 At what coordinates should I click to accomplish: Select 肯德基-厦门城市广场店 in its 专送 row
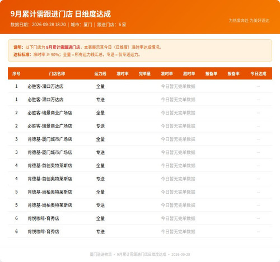coord(50,152)
